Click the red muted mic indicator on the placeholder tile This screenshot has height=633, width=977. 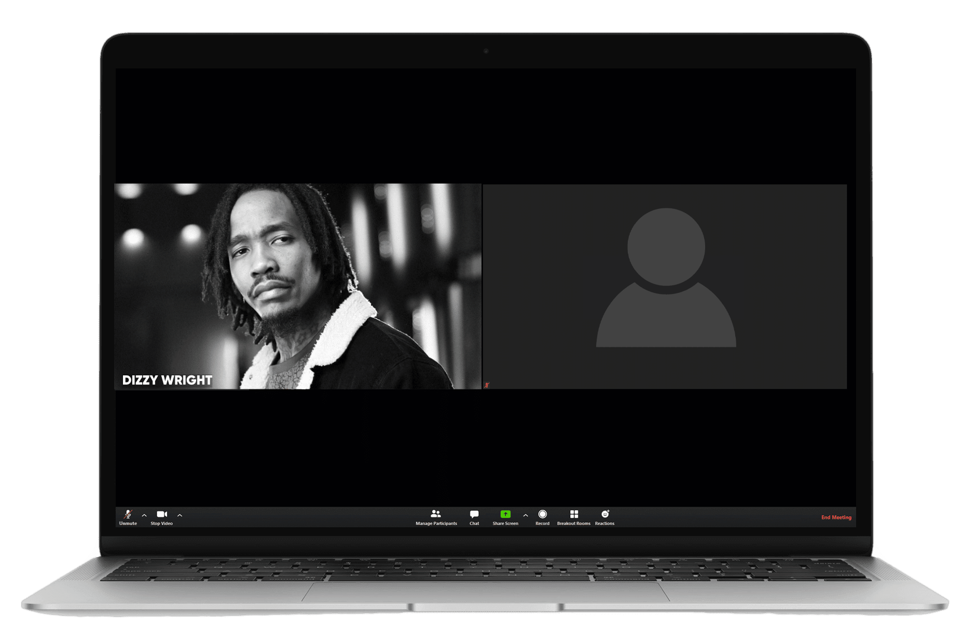tap(487, 385)
